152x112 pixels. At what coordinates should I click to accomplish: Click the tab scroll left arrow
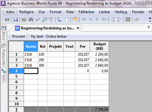coord(149,27)
